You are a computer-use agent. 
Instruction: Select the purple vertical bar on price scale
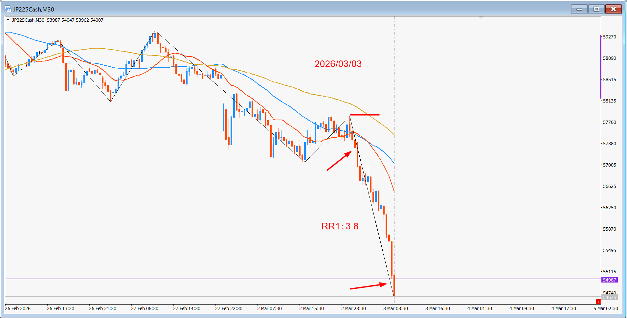point(601,66)
